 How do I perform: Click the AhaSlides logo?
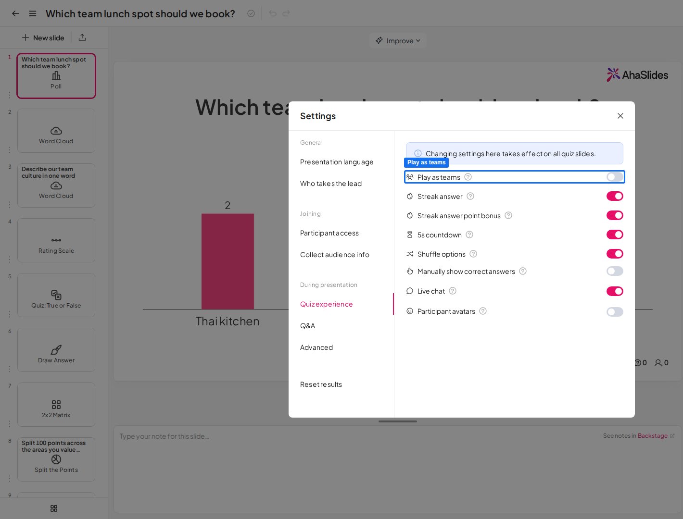click(637, 74)
